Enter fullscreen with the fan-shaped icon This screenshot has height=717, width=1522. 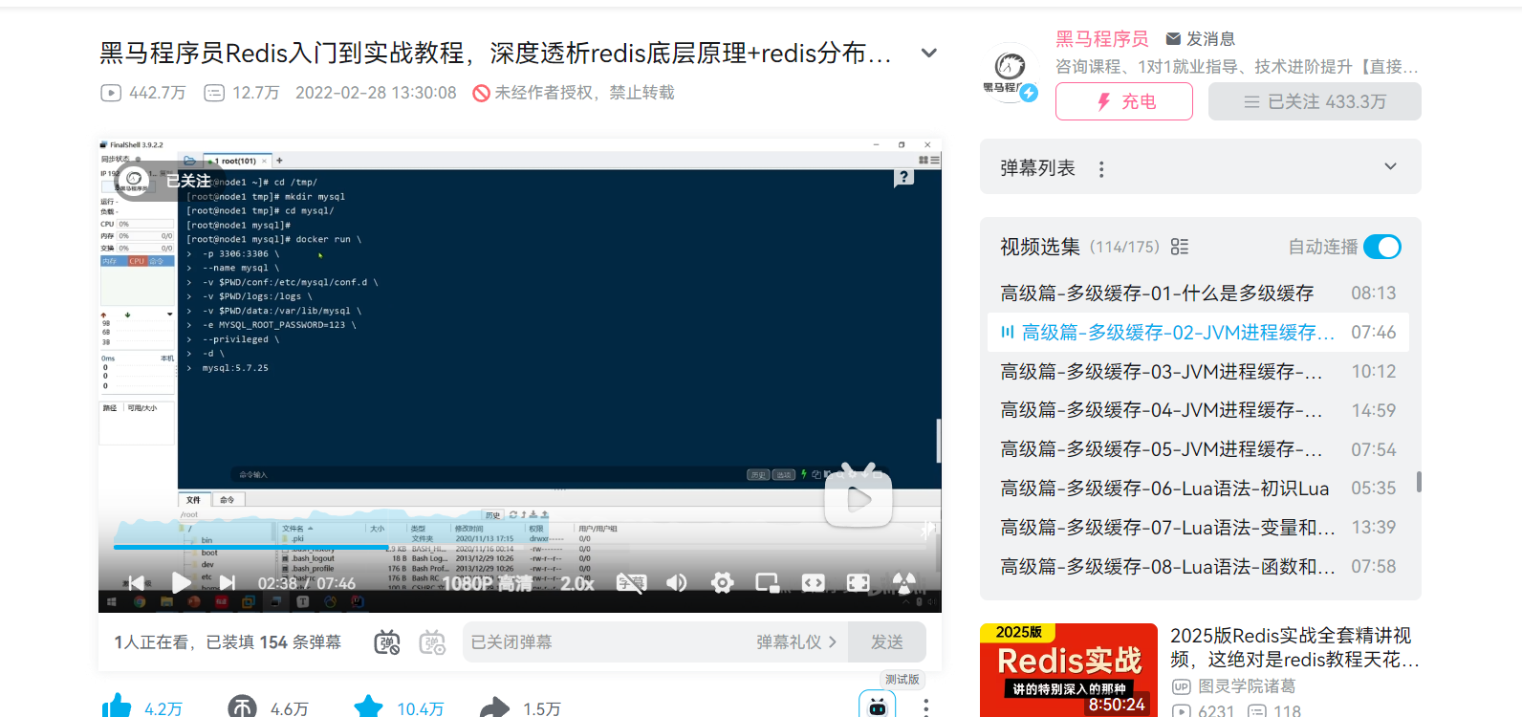click(x=903, y=582)
